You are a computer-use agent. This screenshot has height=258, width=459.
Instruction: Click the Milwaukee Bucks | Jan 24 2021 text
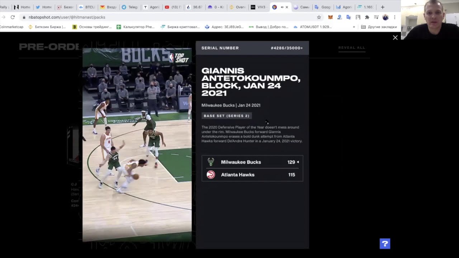coord(231,105)
